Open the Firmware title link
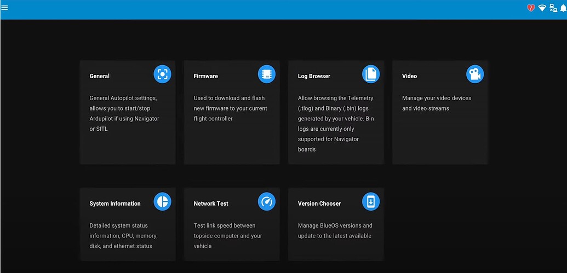 click(205, 77)
